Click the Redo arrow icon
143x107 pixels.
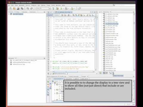(32, 9)
